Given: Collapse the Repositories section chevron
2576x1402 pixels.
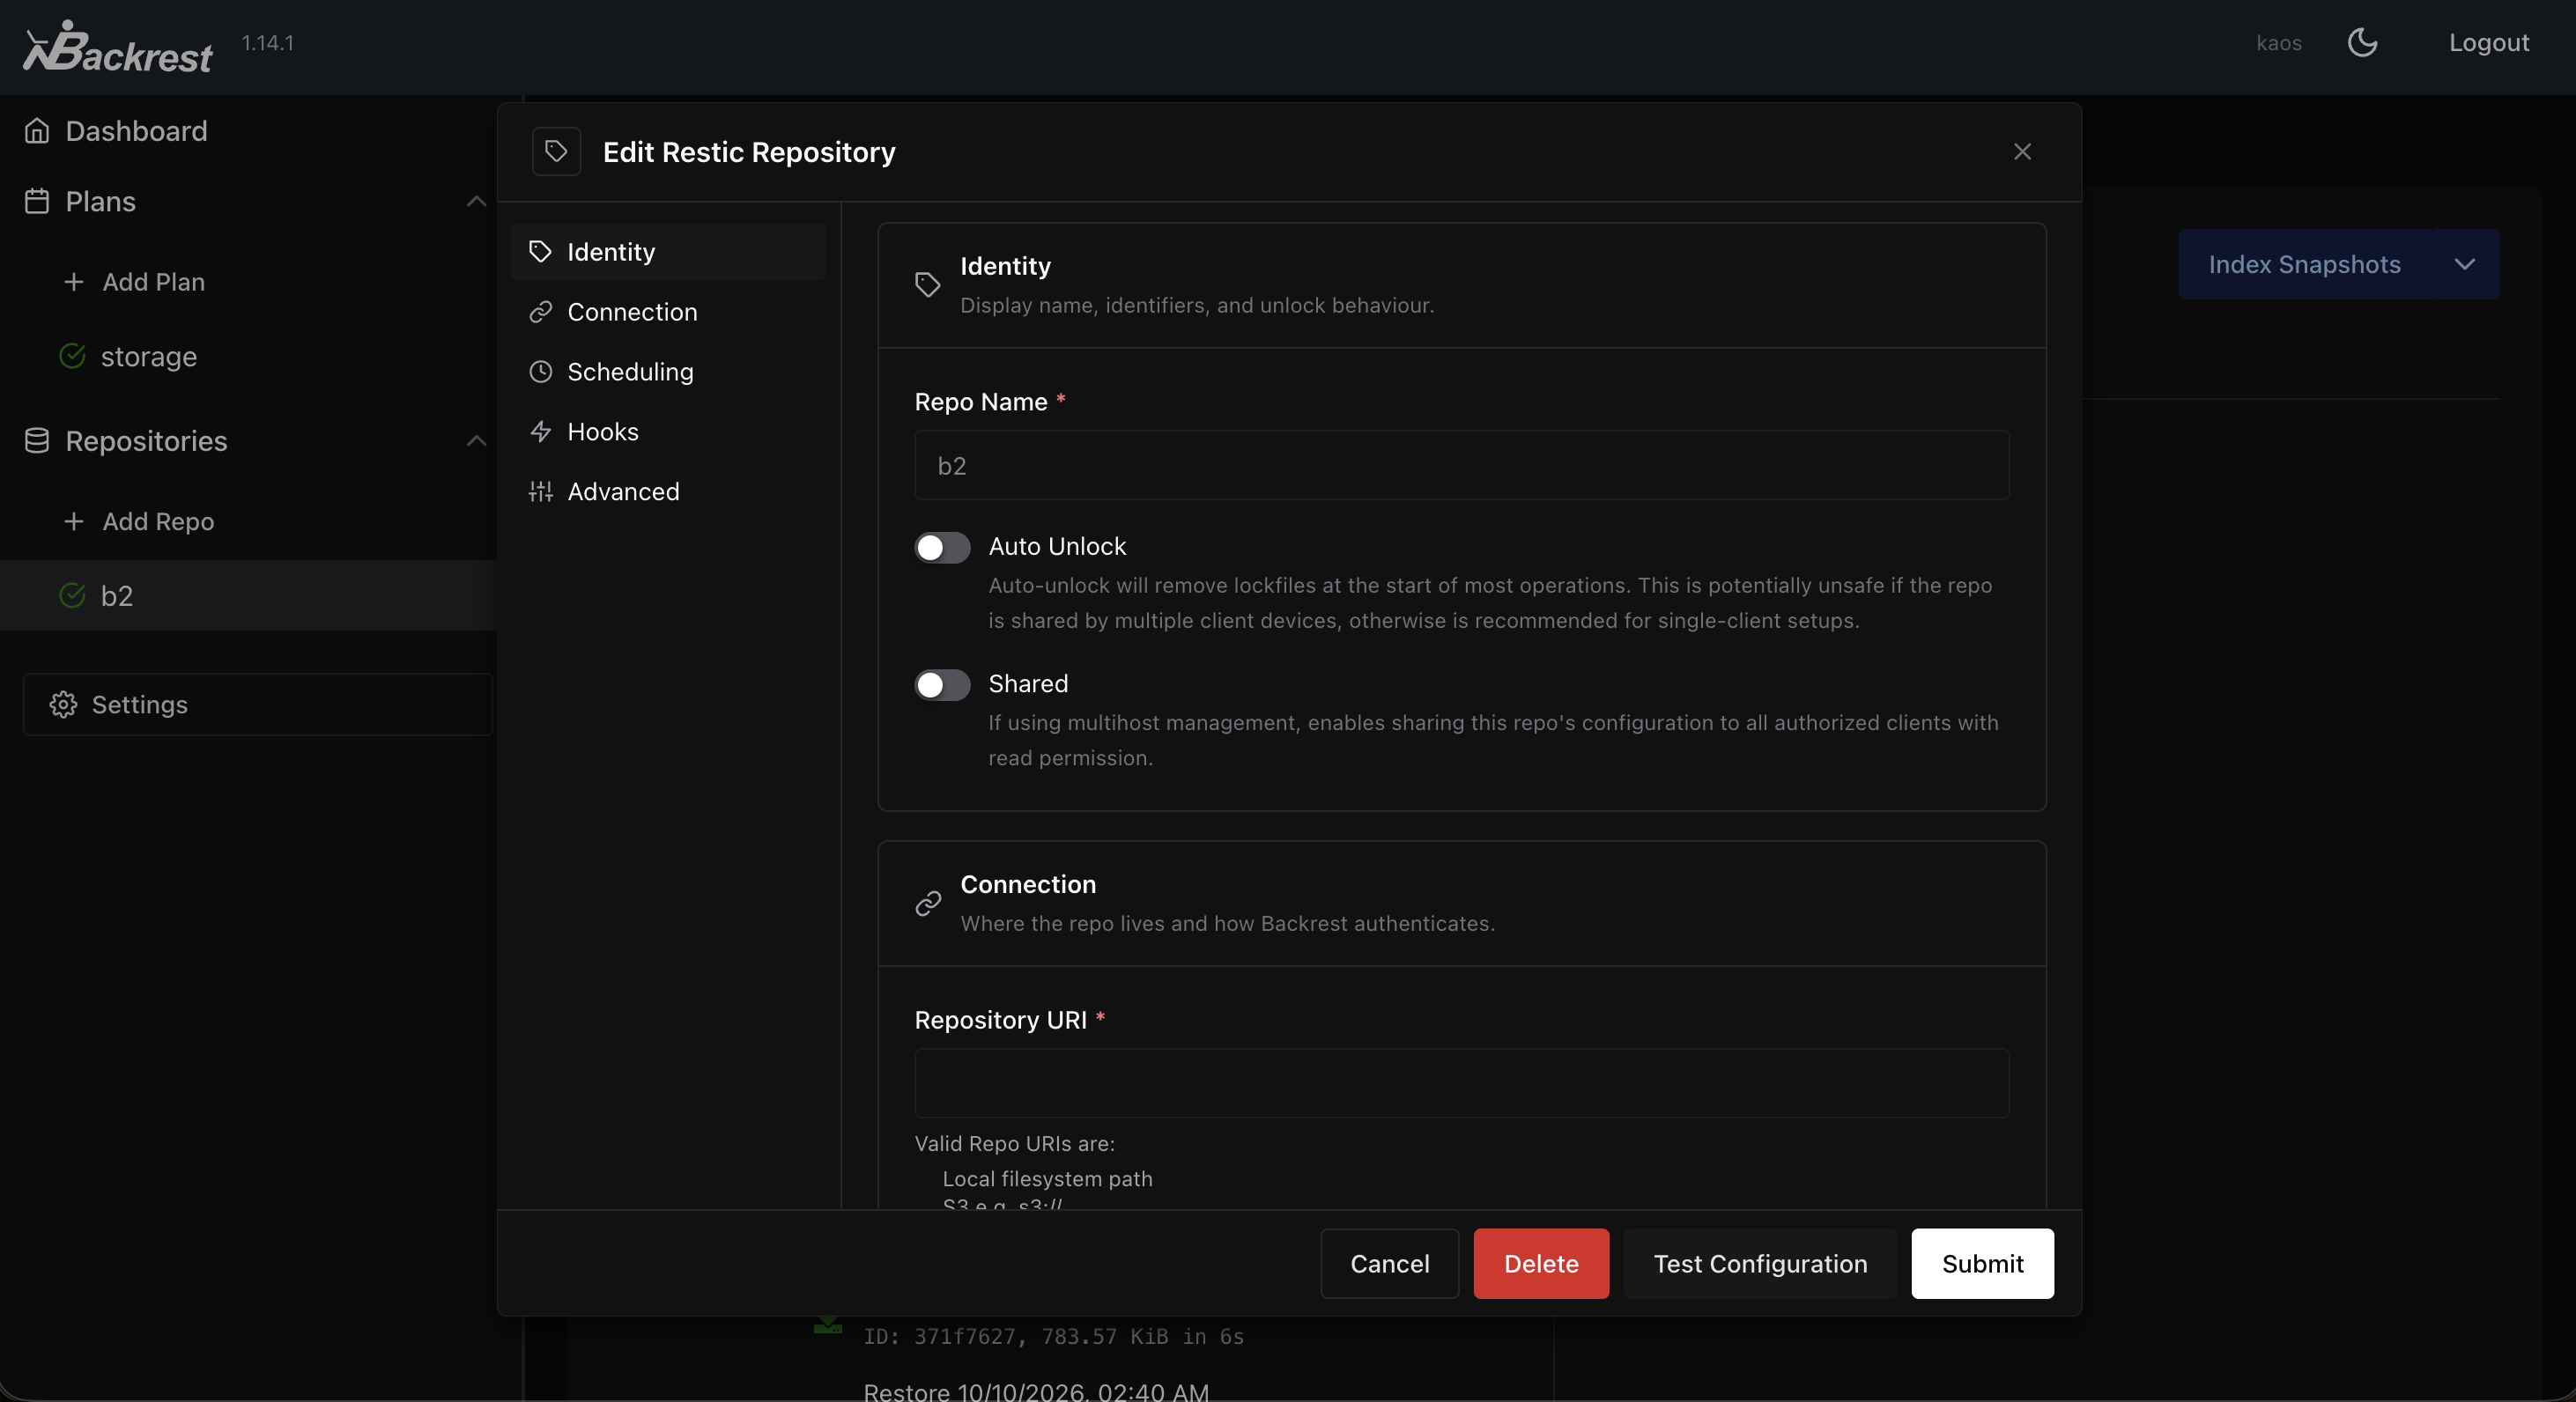Looking at the screenshot, I should click(476, 440).
